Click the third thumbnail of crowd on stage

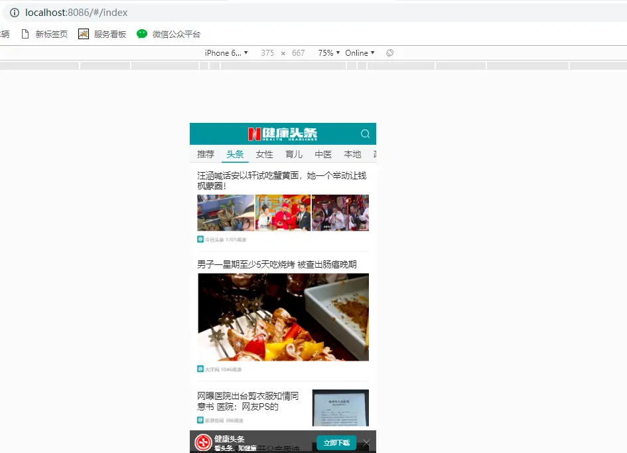340,213
